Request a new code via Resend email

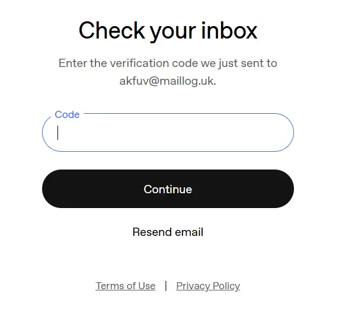coord(168,232)
